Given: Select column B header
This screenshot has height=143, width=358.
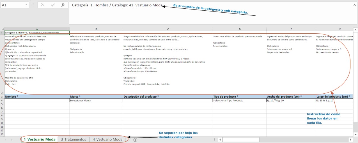Looking at the screenshot, I should pos(96,29).
